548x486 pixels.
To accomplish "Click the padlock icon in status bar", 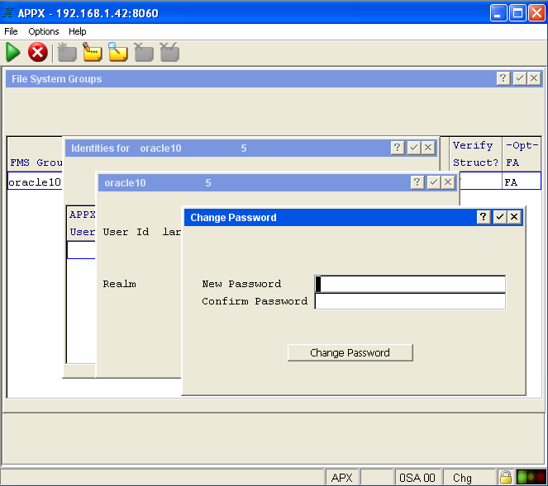I will pos(505,477).
